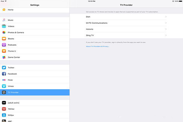Open Game Center settings
This screenshot has width=183, height=122.
click(14, 57)
